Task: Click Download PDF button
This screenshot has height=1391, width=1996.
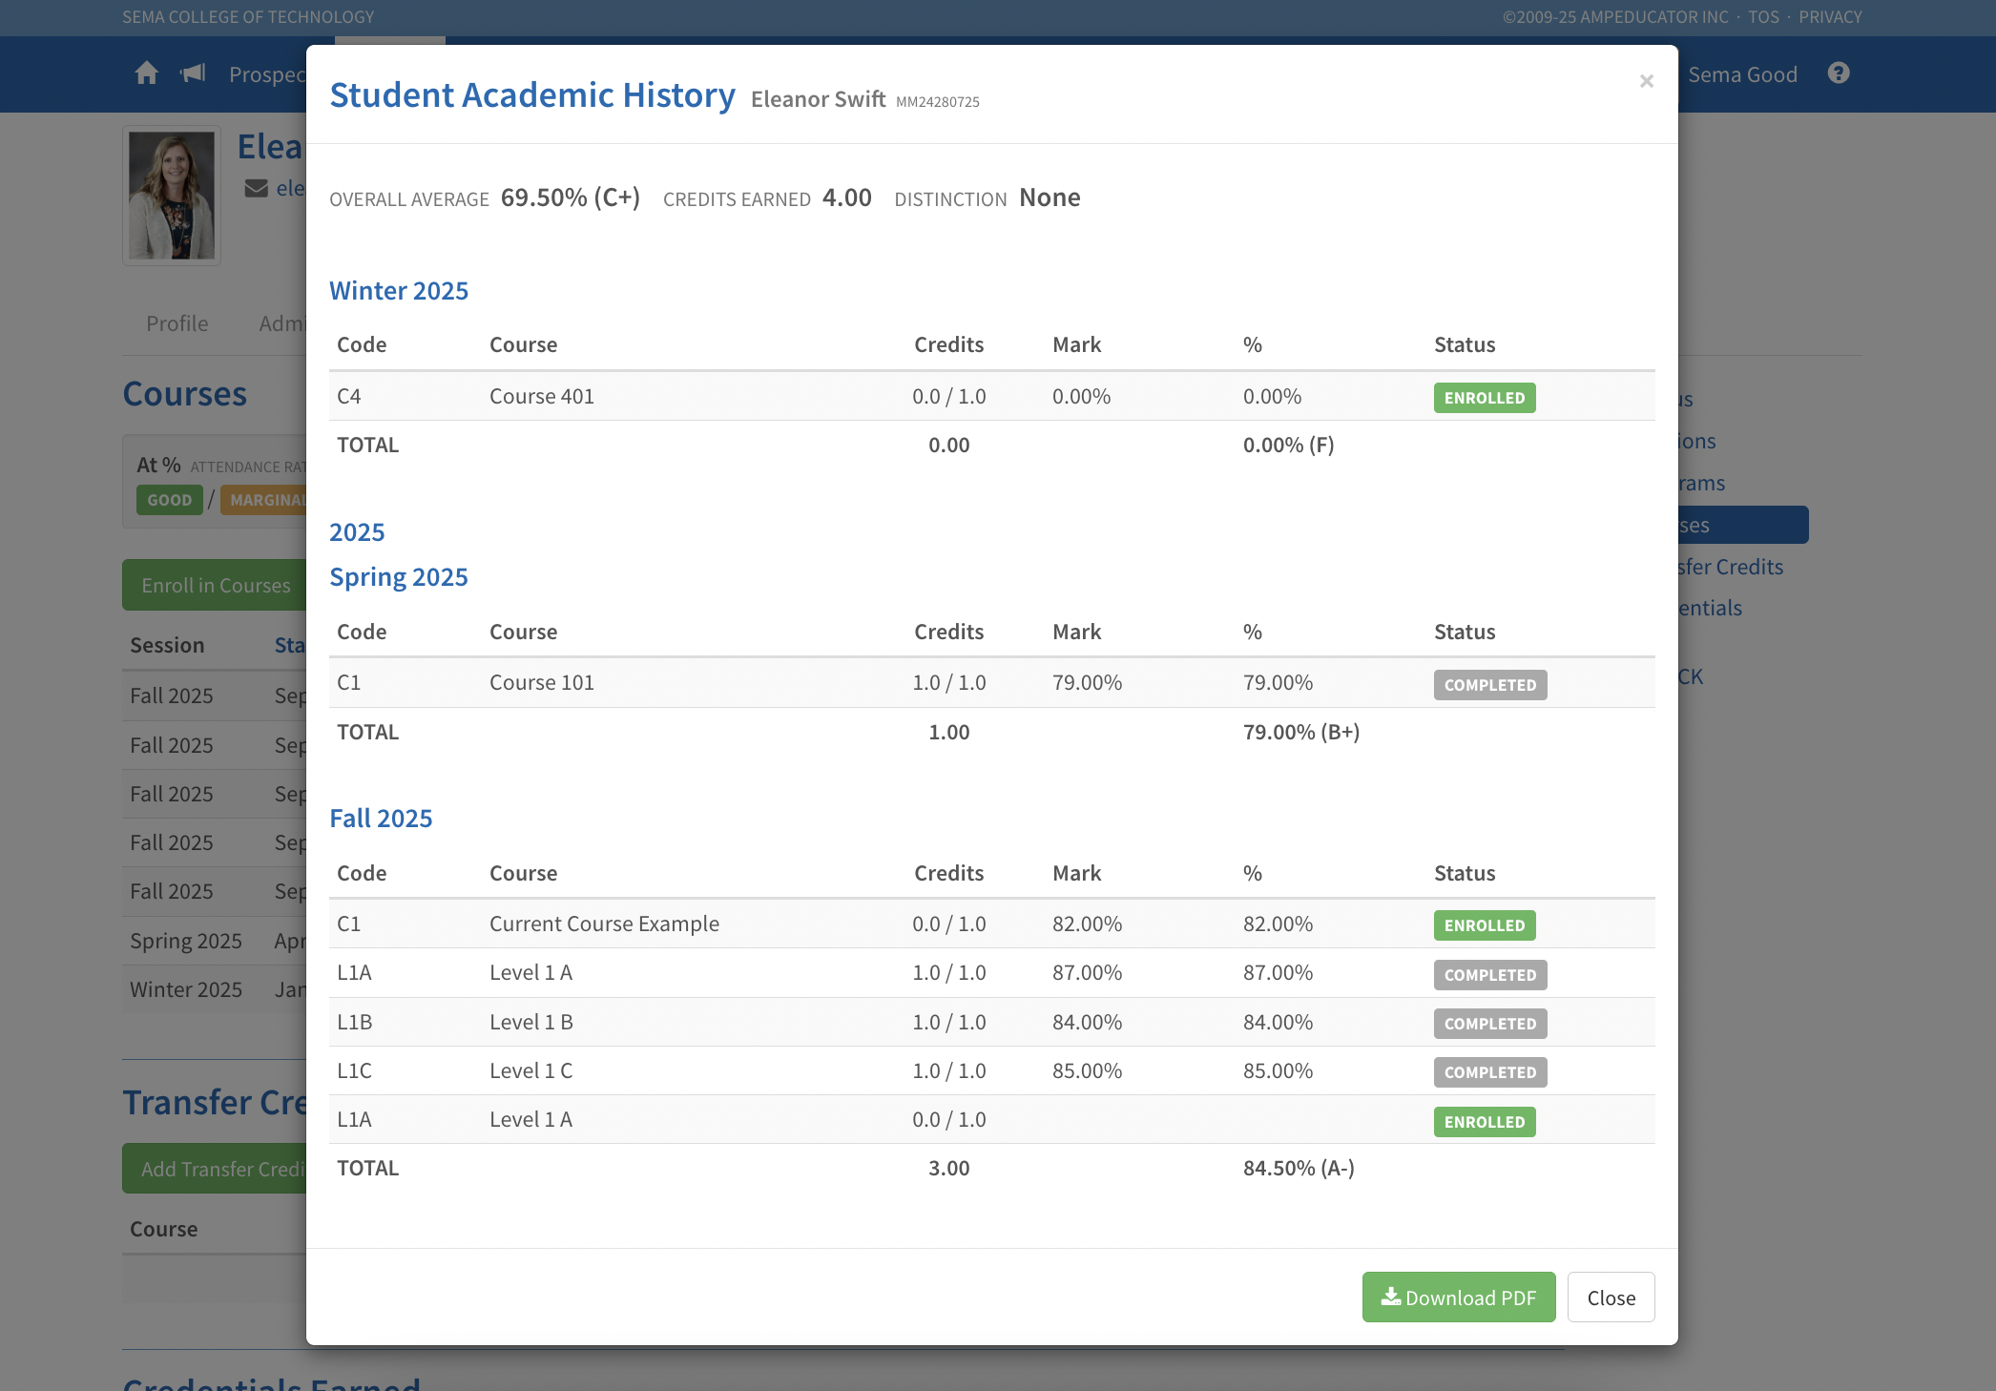Action: pyautogui.click(x=1458, y=1298)
